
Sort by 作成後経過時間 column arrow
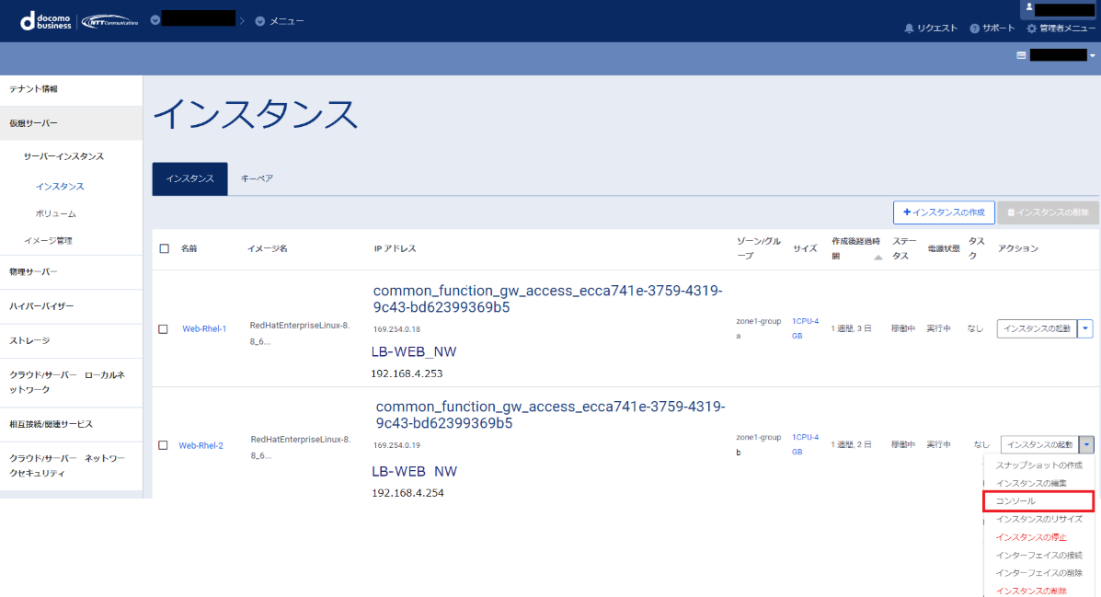coord(877,258)
